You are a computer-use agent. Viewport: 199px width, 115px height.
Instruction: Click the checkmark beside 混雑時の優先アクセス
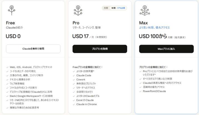pyautogui.click(x=140, y=87)
